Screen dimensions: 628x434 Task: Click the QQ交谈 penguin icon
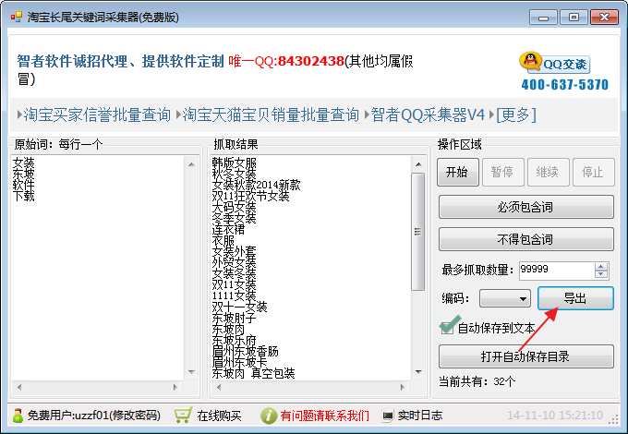point(531,61)
